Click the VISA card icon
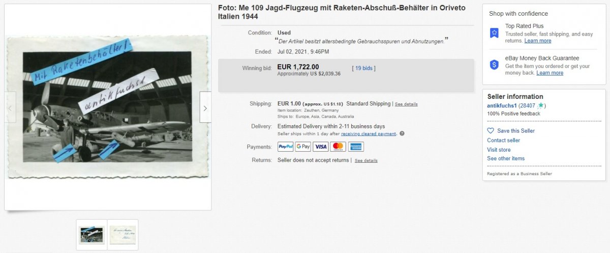610x253 pixels. tap(321, 147)
